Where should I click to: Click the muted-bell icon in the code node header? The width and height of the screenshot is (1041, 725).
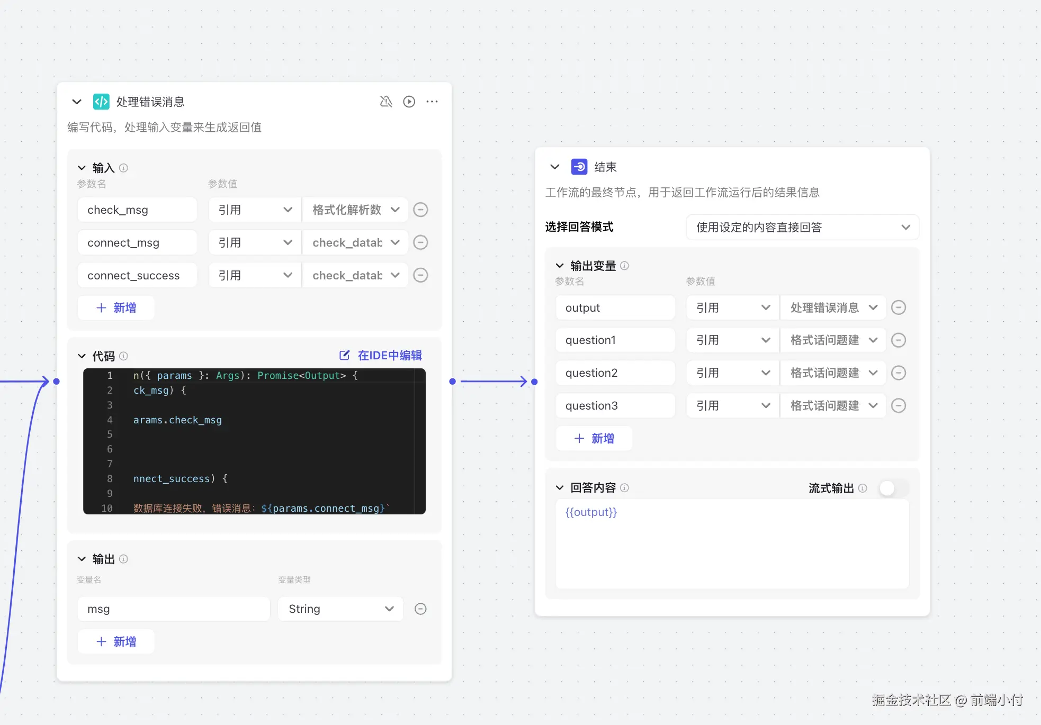[386, 102]
